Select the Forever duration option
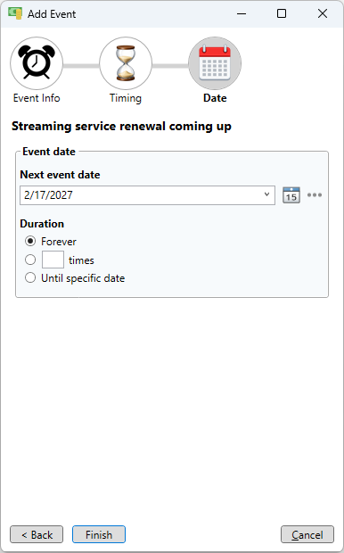This screenshot has height=553, width=344. [30, 241]
